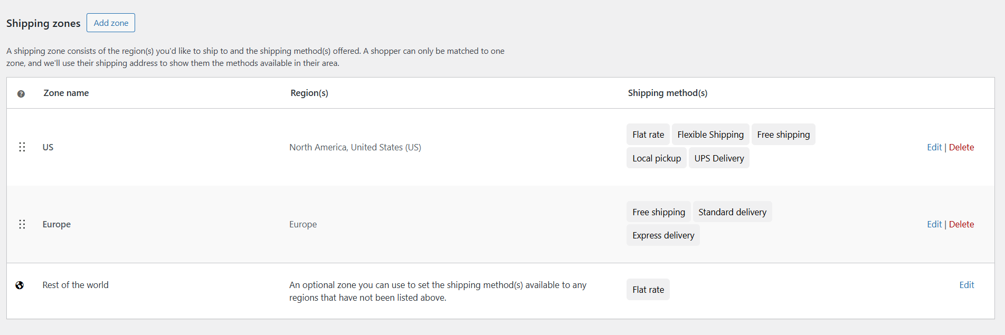Click the Add zone button
1005x335 pixels.
click(110, 23)
